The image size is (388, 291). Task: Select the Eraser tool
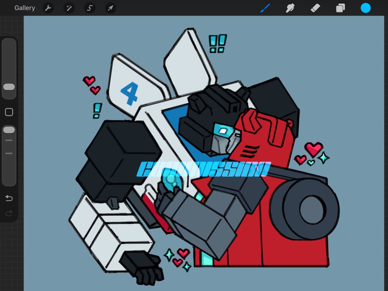pyautogui.click(x=315, y=8)
